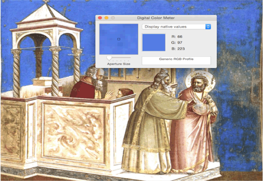Click the sampled blue color swatch

point(154,42)
